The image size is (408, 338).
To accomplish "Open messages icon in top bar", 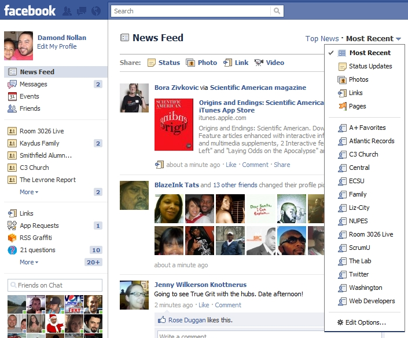I will [82, 11].
